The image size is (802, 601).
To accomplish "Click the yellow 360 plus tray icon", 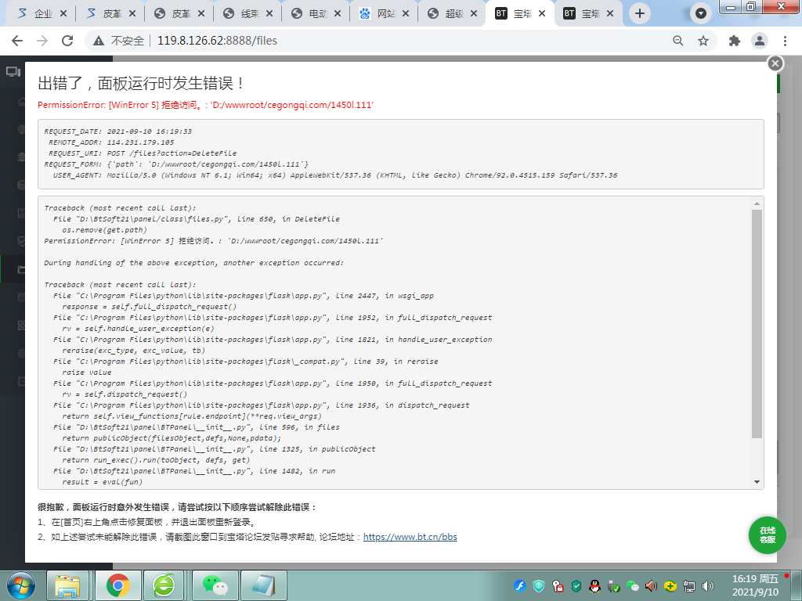I will tap(670, 586).
